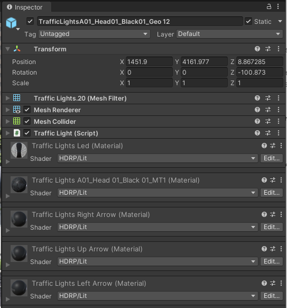Open Traffic Light script presets selector
Image resolution: width=287 pixels, height=308 pixels.
click(x=268, y=133)
